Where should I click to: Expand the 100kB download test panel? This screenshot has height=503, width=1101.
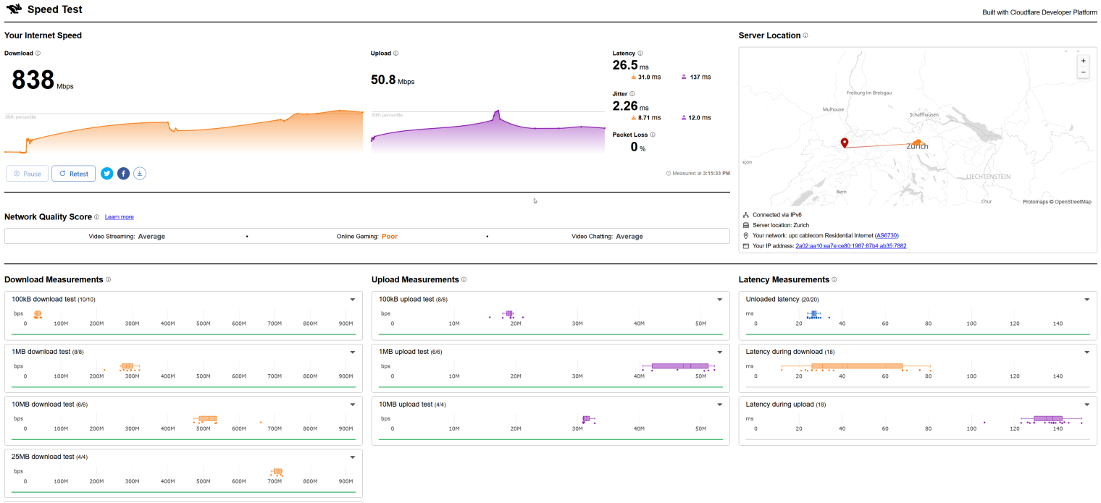(353, 300)
